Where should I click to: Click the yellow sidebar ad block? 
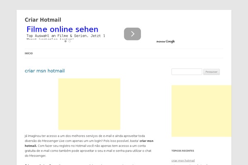201,111
